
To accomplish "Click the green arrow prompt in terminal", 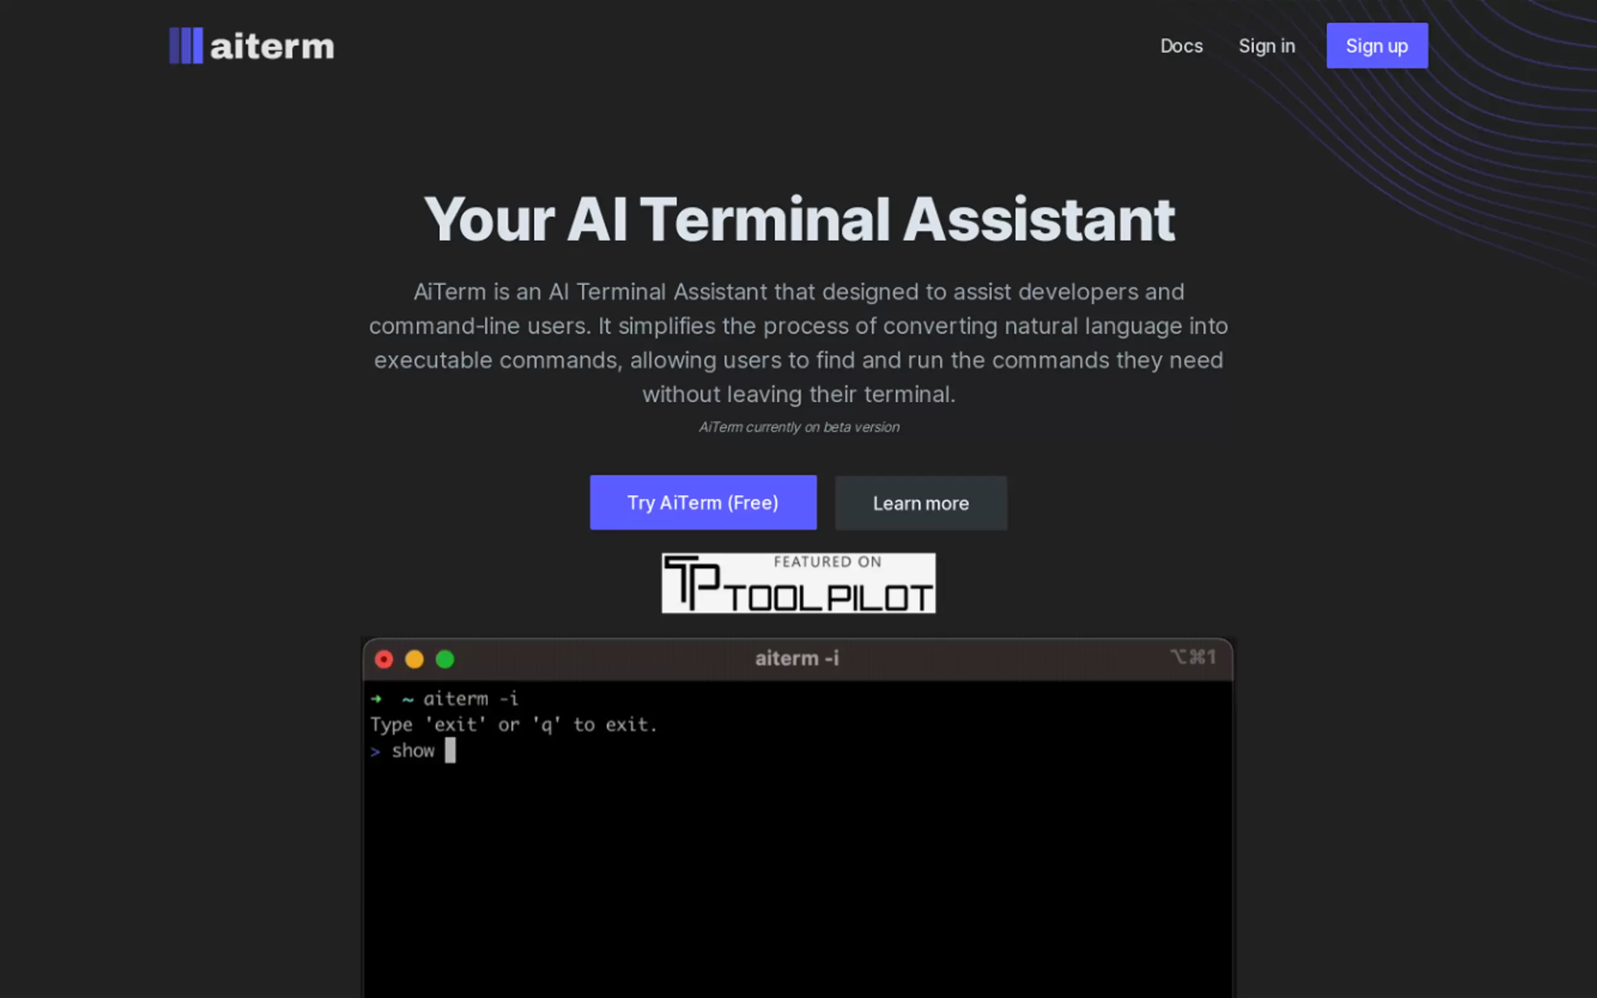I will [x=377, y=699].
